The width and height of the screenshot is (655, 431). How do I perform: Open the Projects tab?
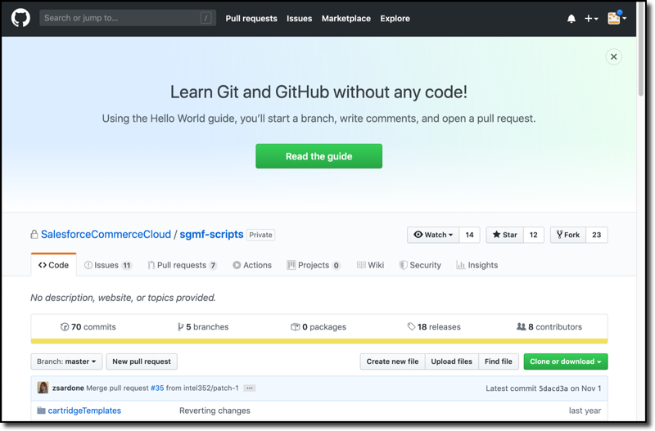point(314,265)
